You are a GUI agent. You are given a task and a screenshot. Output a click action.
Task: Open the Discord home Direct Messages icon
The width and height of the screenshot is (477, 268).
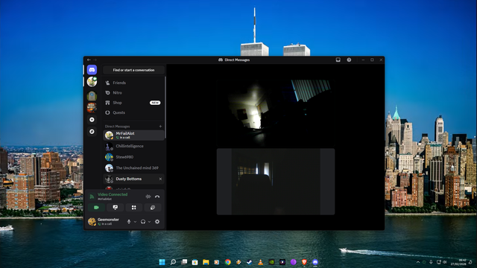[92, 70]
